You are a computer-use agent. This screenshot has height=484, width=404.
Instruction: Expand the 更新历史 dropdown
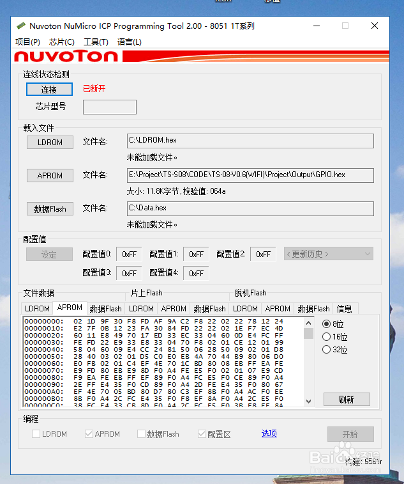(x=329, y=254)
